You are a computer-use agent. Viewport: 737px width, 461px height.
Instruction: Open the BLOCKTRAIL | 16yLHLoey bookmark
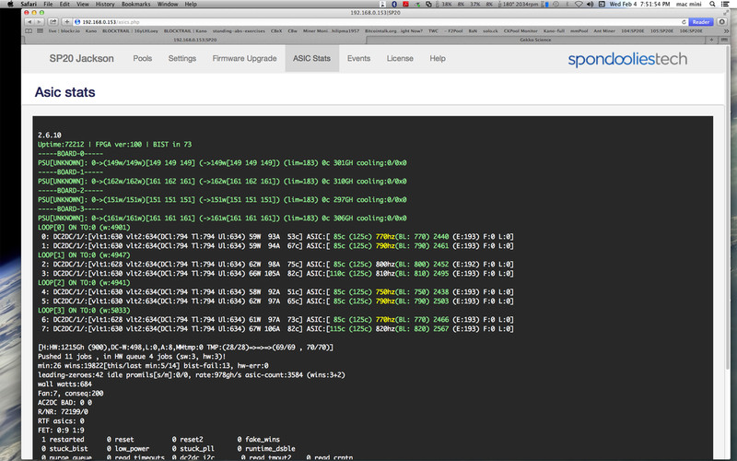pos(130,31)
